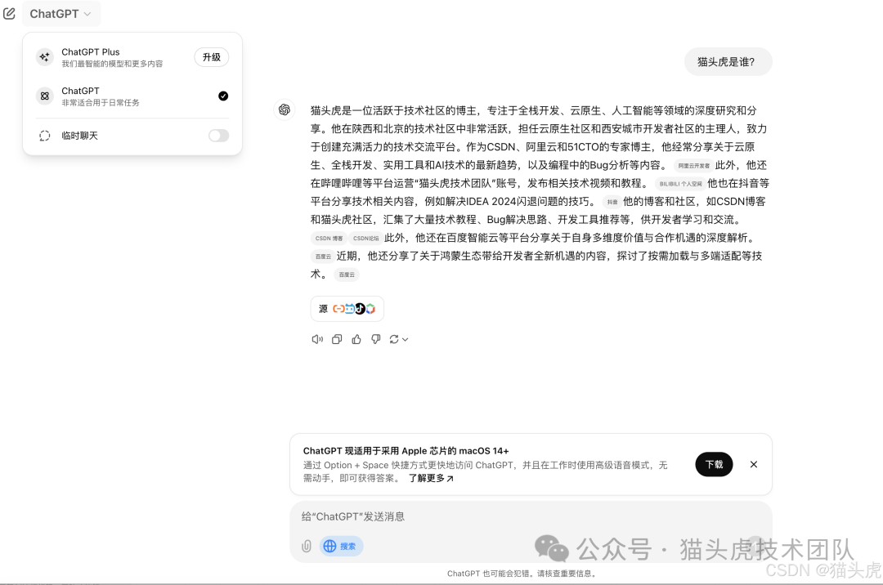Image resolution: width=883 pixels, height=585 pixels.
Task: Click the ChatGPT Plus sparkle icon
Action: pos(44,57)
